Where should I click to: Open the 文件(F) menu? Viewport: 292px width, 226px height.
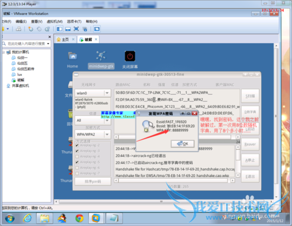coord(6,22)
